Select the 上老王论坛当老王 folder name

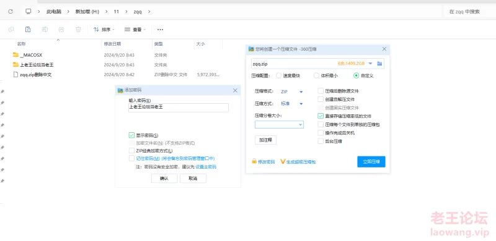pos(37,65)
